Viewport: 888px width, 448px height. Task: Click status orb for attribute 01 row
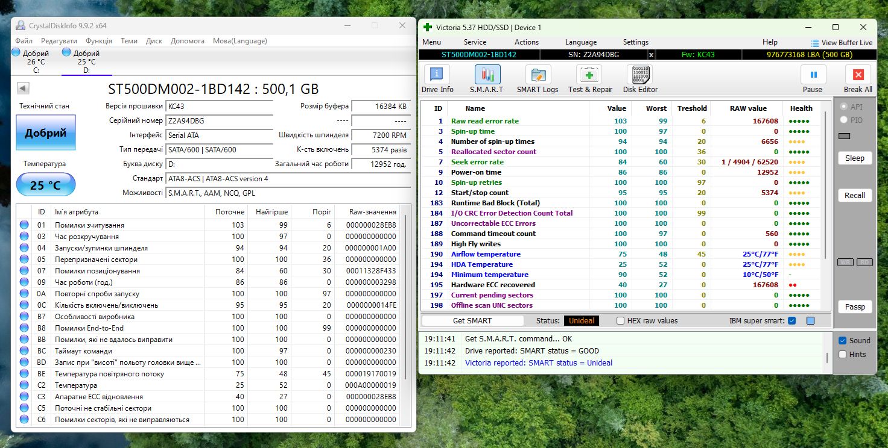[x=24, y=225]
